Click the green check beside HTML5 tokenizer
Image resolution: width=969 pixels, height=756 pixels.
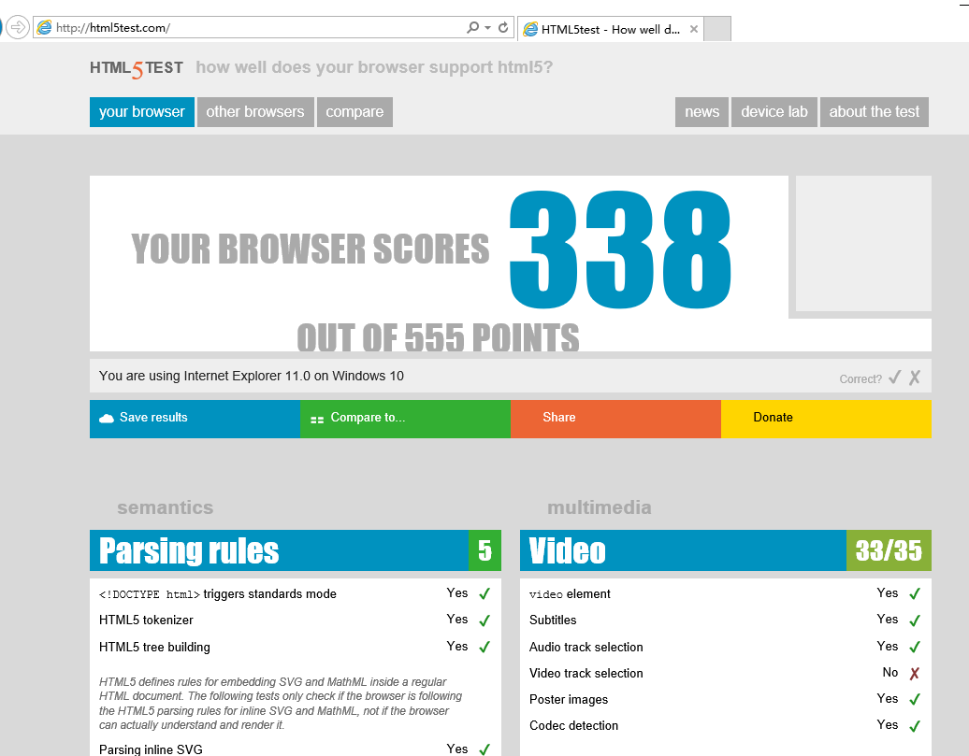coord(484,620)
